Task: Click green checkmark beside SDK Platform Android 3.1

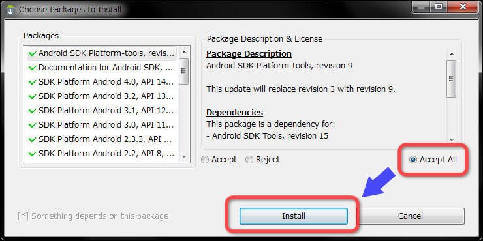Action: tap(32, 111)
